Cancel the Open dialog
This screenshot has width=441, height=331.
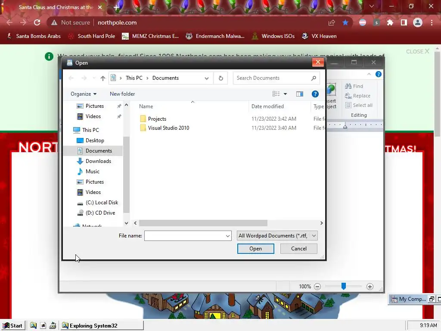tap(299, 249)
